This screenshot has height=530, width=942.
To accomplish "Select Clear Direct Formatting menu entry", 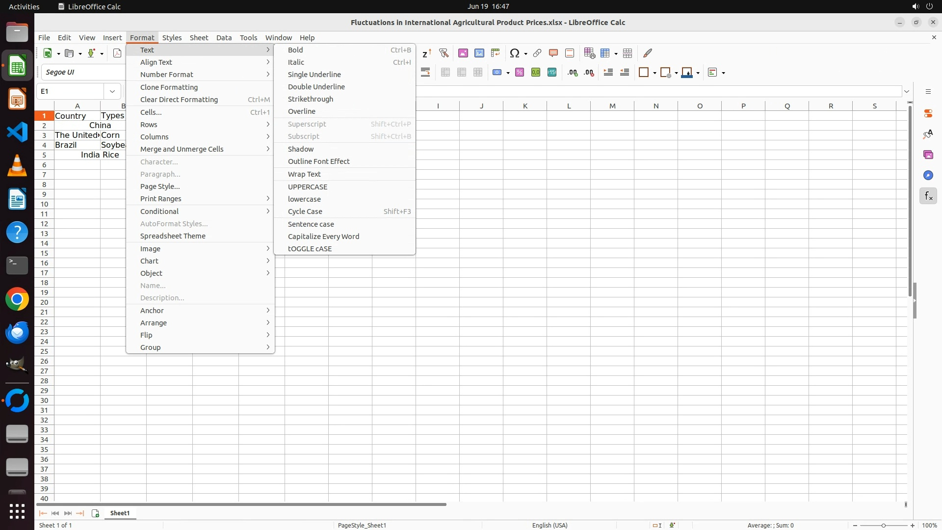I will click(x=179, y=100).
